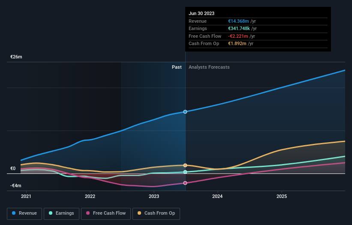Click the blue Revenue data point marker

(x=185, y=112)
